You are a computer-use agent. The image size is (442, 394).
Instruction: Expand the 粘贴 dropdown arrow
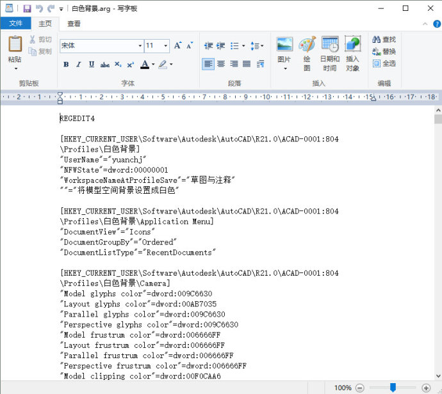[16, 68]
